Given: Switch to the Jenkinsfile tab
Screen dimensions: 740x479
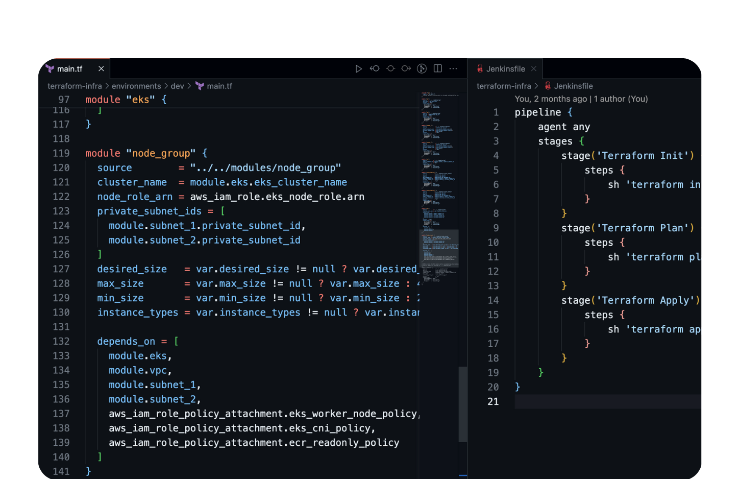Looking at the screenshot, I should 505,68.
